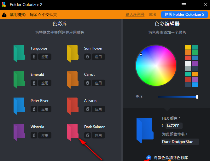Click the blue preview folder in color editor

pyautogui.click(x=145, y=130)
